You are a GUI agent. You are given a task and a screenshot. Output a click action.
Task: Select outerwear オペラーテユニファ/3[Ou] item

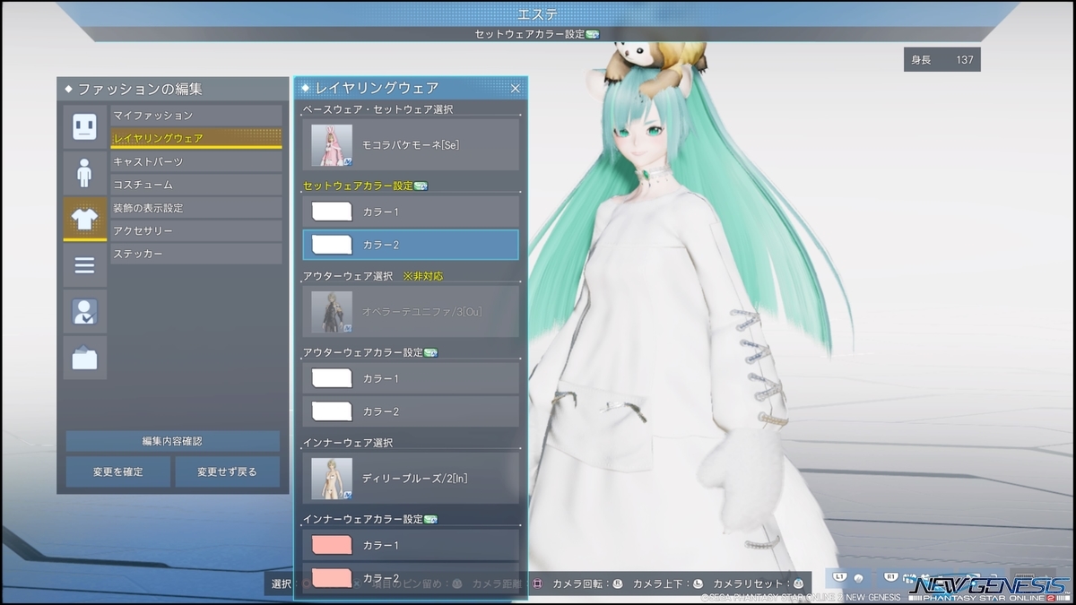[x=411, y=312]
